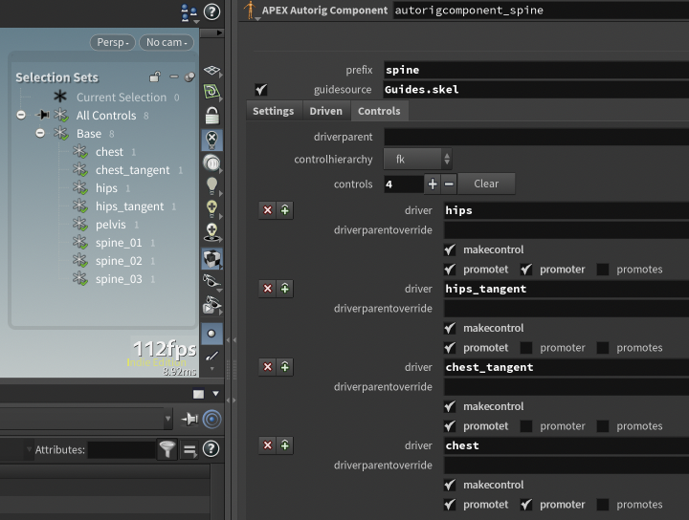The width and height of the screenshot is (689, 520).
Task: Enable promotes for the hips driver
Action: (x=603, y=270)
